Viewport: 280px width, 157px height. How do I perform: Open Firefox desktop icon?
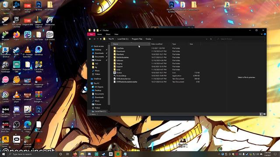17,36
